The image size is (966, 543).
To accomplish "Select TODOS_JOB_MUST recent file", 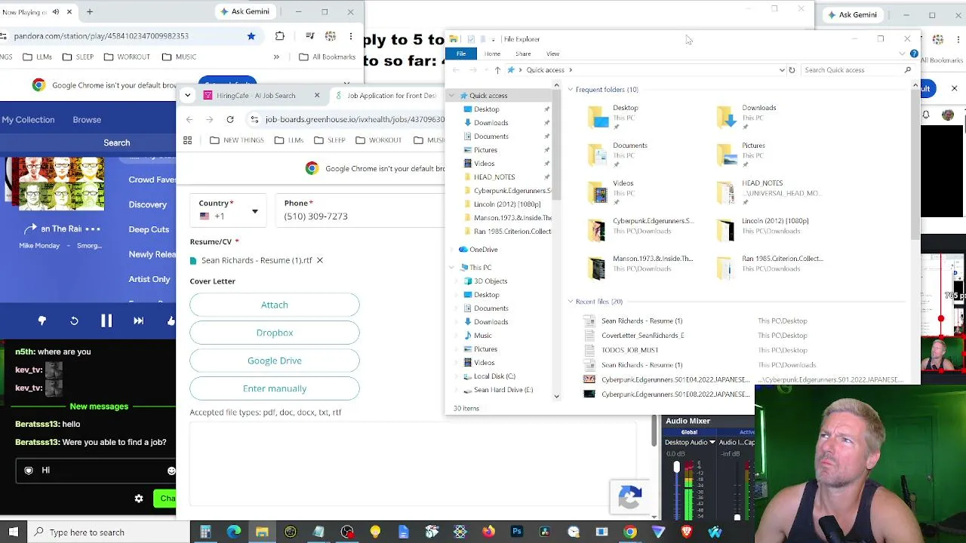I will coord(629,350).
